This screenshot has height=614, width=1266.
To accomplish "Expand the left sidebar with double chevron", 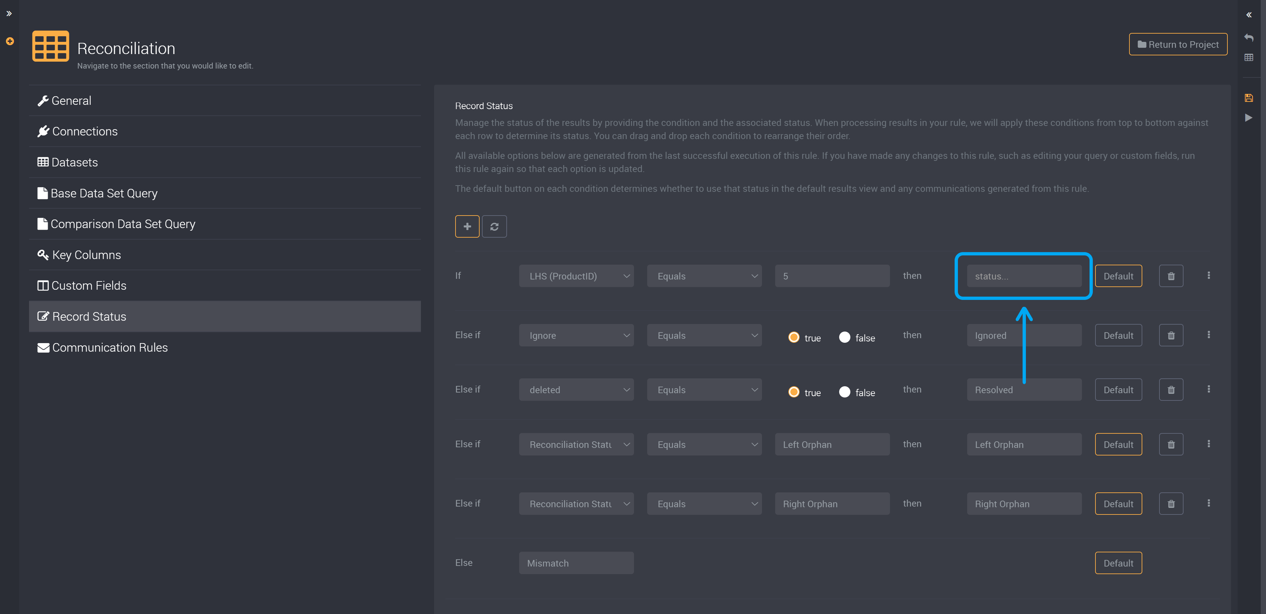I will tap(9, 13).
